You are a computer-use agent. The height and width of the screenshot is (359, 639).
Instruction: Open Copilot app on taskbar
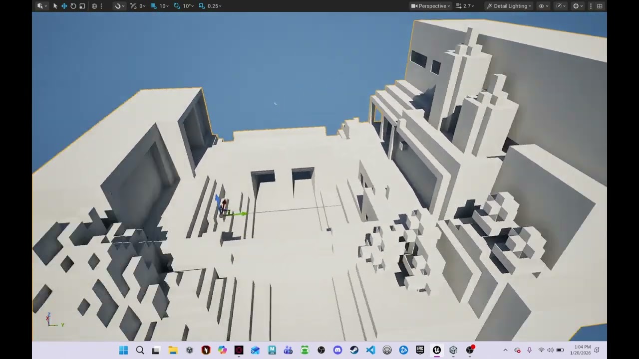tap(222, 351)
